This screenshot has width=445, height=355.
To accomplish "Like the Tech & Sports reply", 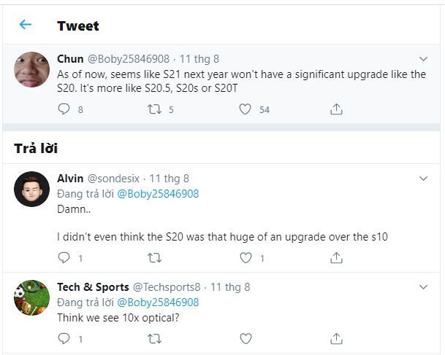I will (x=246, y=338).
